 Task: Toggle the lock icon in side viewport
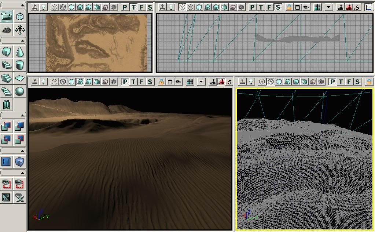tap(289, 7)
